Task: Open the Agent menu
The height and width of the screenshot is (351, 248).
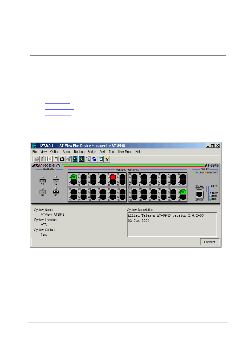Action: click(x=67, y=152)
